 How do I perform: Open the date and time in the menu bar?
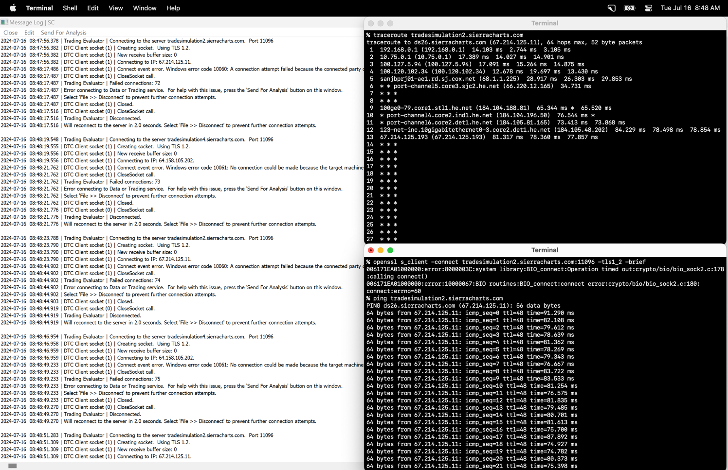pyautogui.click(x=690, y=8)
